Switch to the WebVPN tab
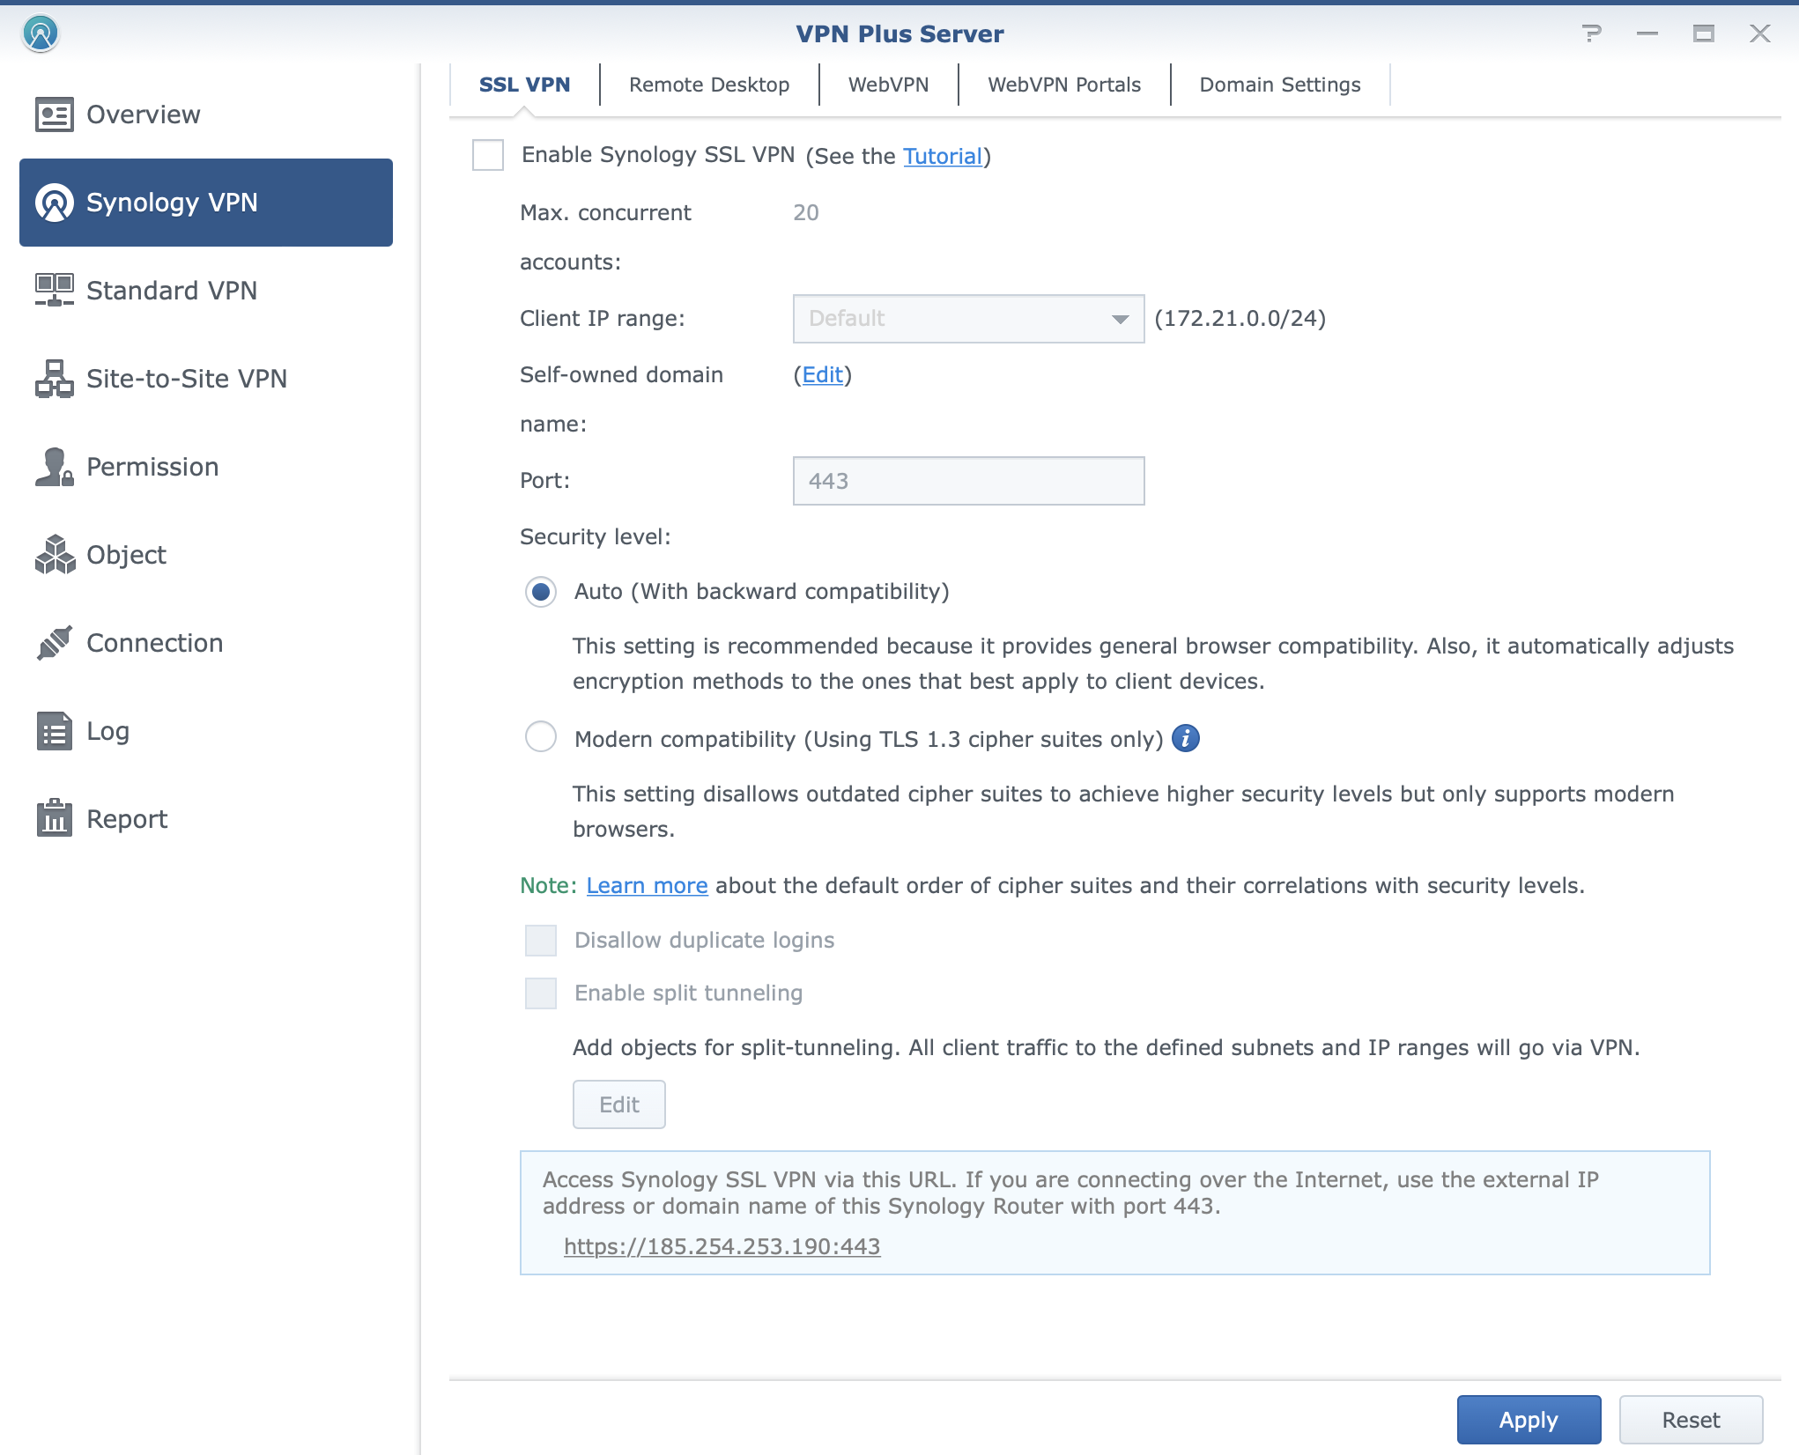Viewport: 1799px width, 1455px height. pos(888,85)
